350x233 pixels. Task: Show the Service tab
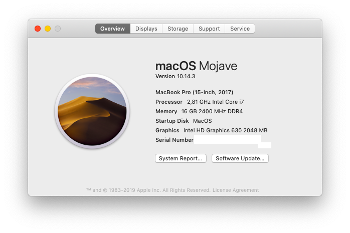coord(240,29)
